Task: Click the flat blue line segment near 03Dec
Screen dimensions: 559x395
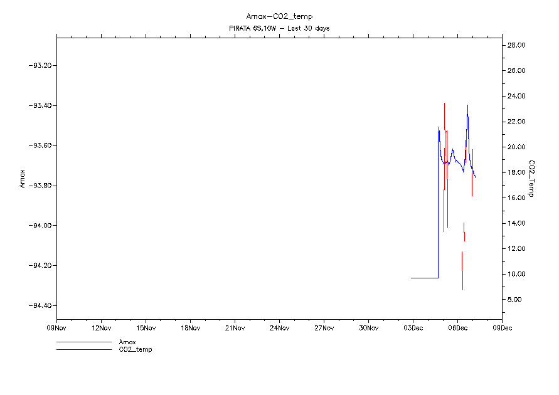Action: click(424, 278)
